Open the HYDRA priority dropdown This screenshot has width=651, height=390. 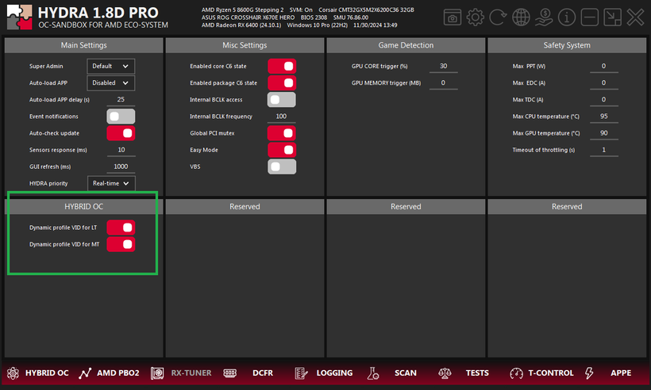(111, 183)
